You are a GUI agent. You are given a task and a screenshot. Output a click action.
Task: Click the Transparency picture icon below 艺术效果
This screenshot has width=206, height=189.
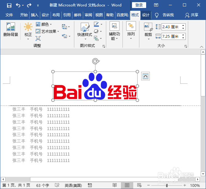pyautogui.click(x=38, y=38)
